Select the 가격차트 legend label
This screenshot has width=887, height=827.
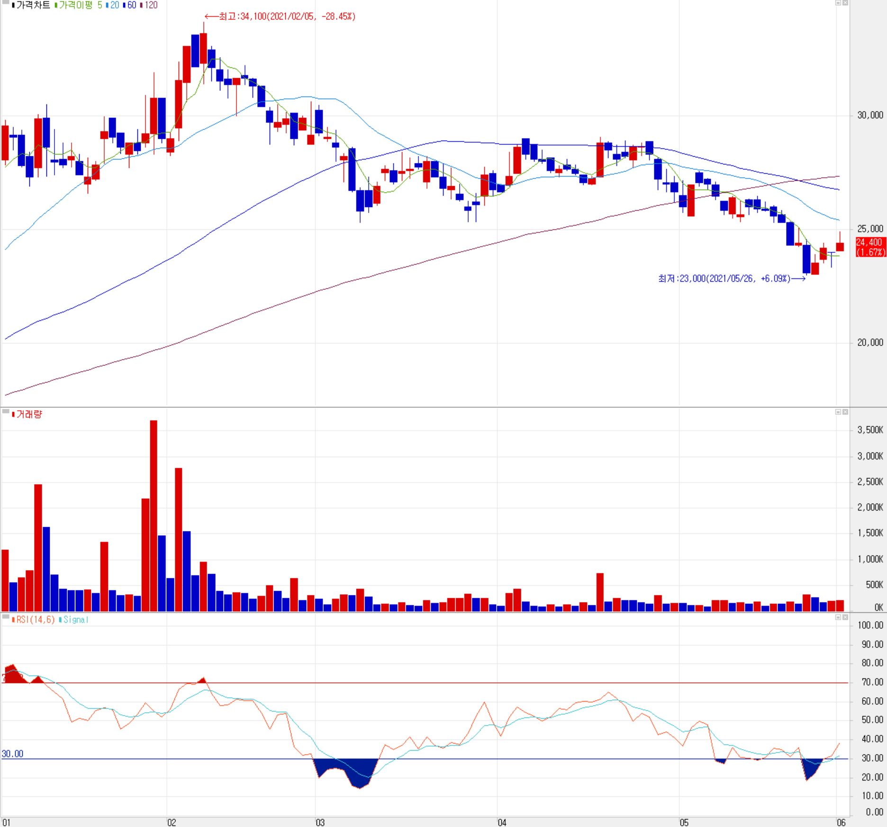click(31, 5)
